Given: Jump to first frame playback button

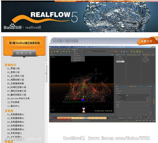Looking at the screenshot, I should pyautogui.click(x=137, y=120).
